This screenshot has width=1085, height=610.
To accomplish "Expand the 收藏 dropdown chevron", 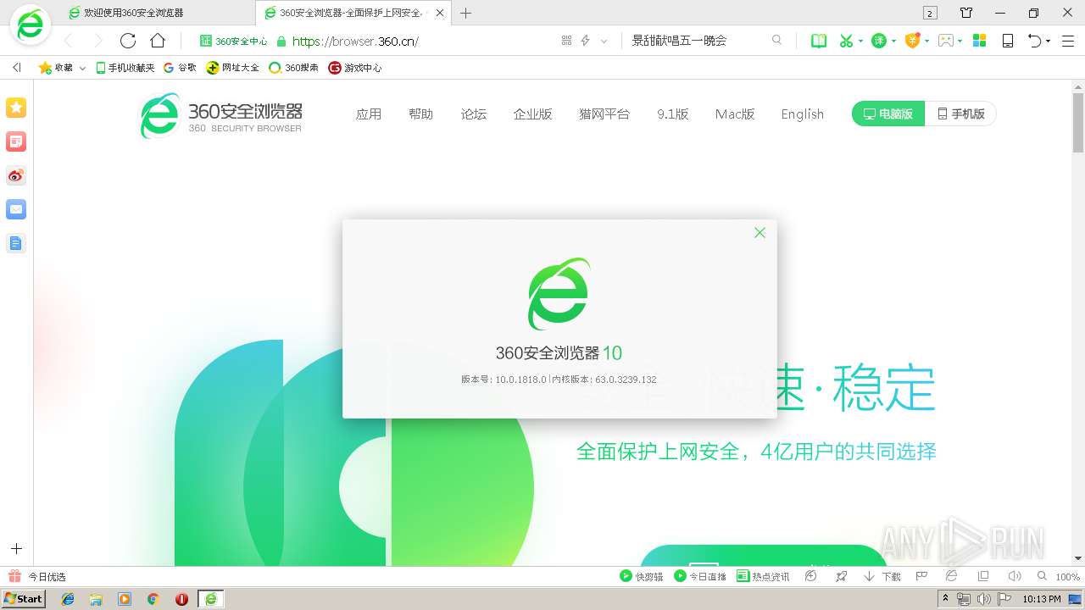I will click(82, 69).
